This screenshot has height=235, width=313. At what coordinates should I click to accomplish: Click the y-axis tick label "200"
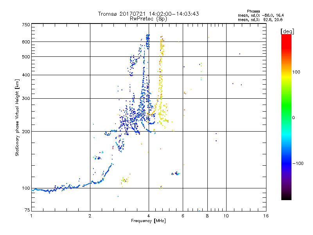point(26,132)
